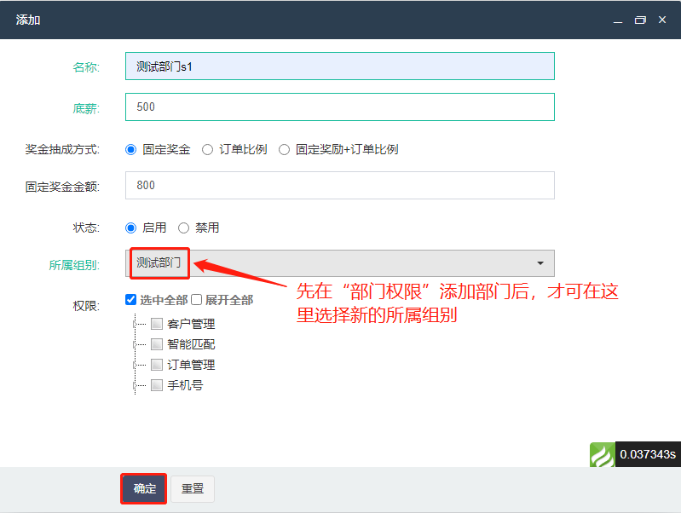Viewport: 681px width, 513px height.
Task: Uncheck the 选中全部 checkbox
Action: click(130, 300)
